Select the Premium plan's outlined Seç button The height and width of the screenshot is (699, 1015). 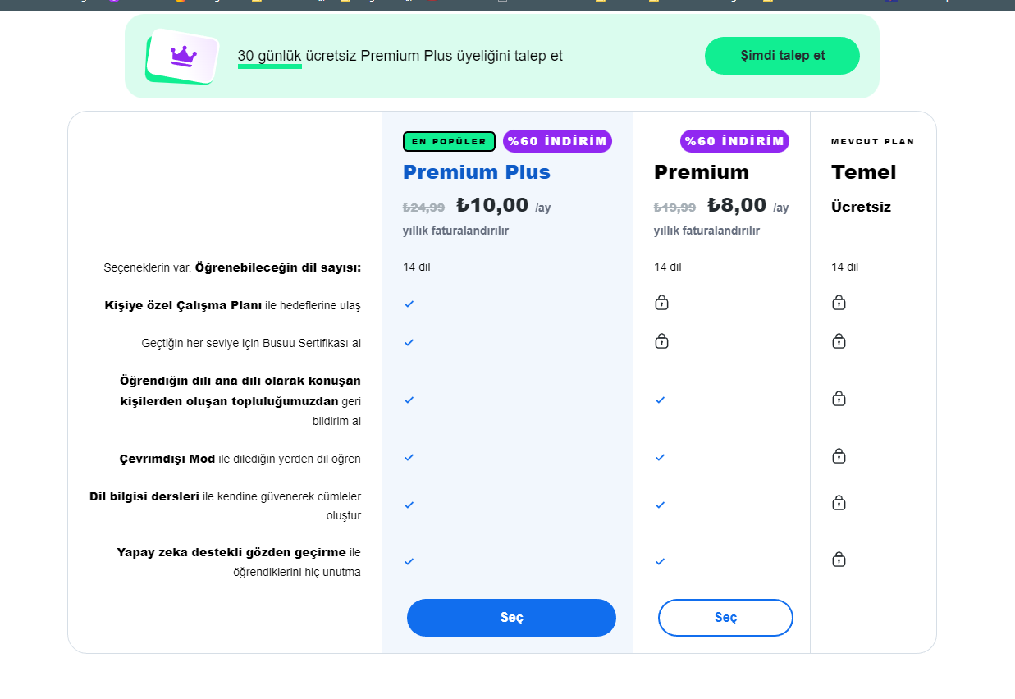(725, 618)
